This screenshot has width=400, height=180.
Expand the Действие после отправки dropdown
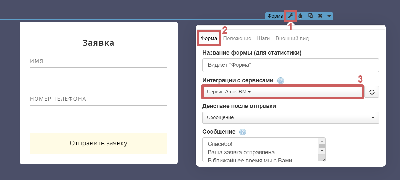pos(290,117)
